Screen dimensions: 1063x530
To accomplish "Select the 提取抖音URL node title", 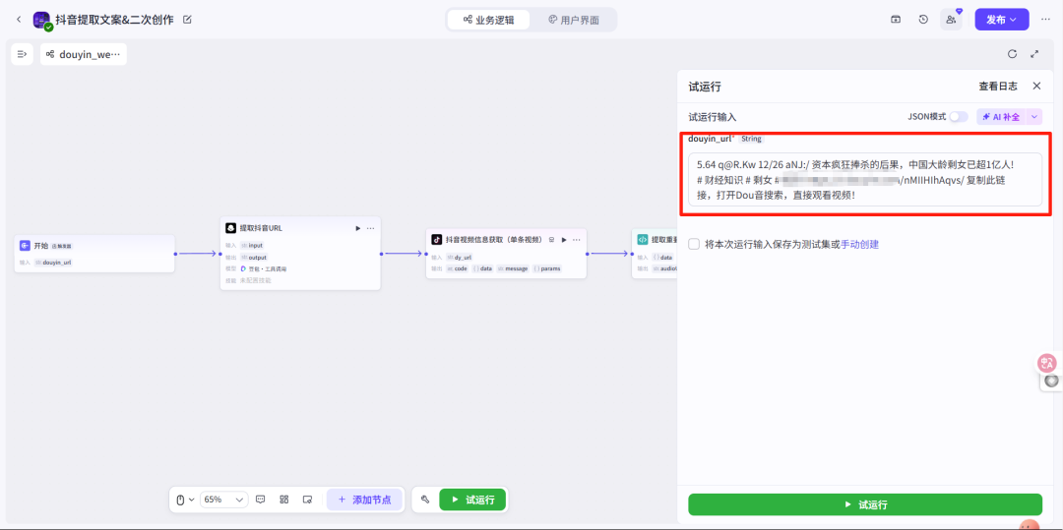I will 261,228.
